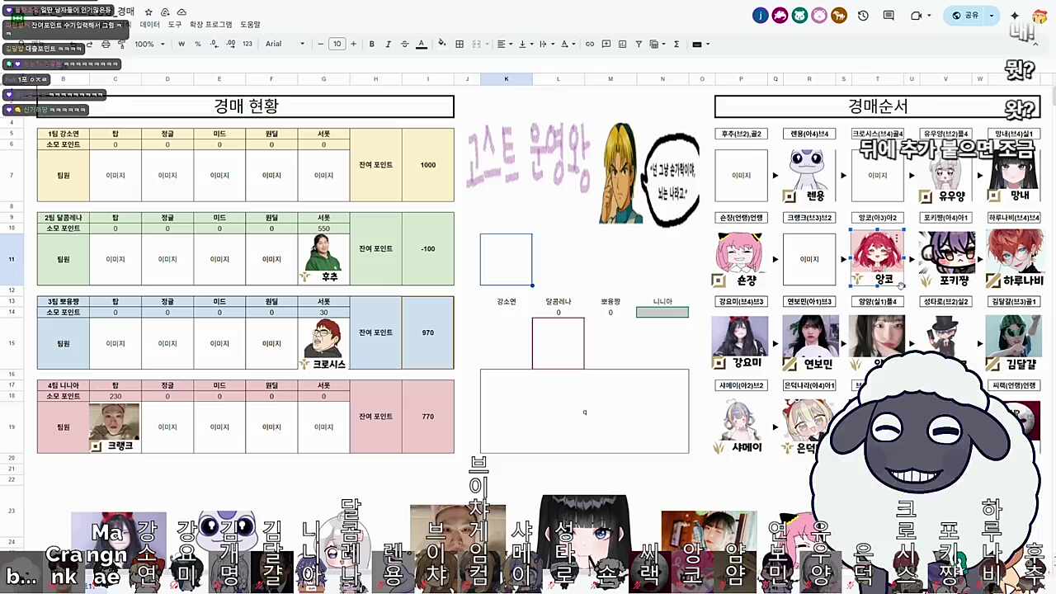Click the 공유 share button

point(965,16)
